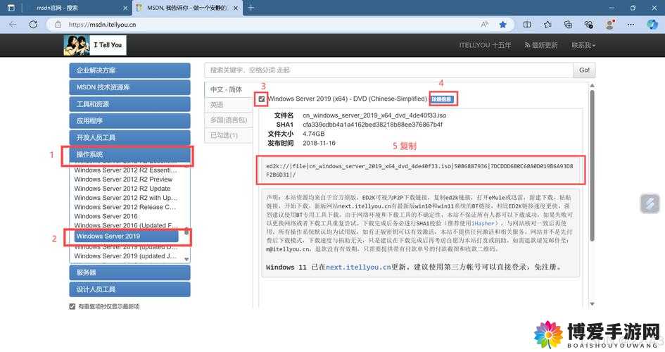Select Windows Server 2012 R2 with Up... item

pyautogui.click(x=125, y=198)
